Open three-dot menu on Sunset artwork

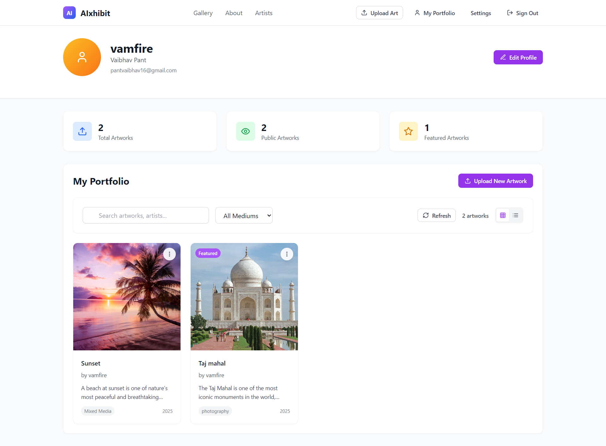(x=169, y=254)
